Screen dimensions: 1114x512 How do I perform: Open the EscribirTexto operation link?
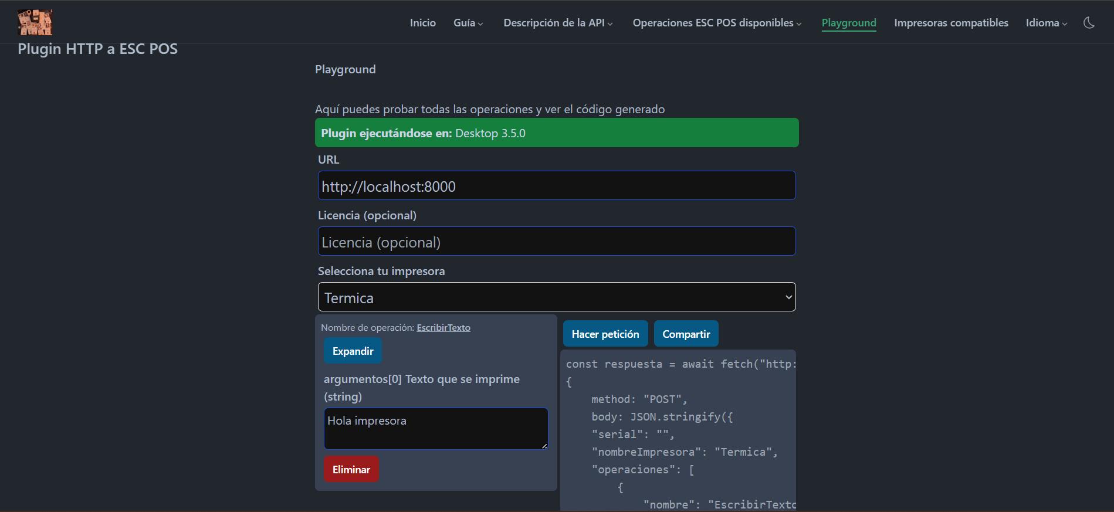tap(443, 328)
